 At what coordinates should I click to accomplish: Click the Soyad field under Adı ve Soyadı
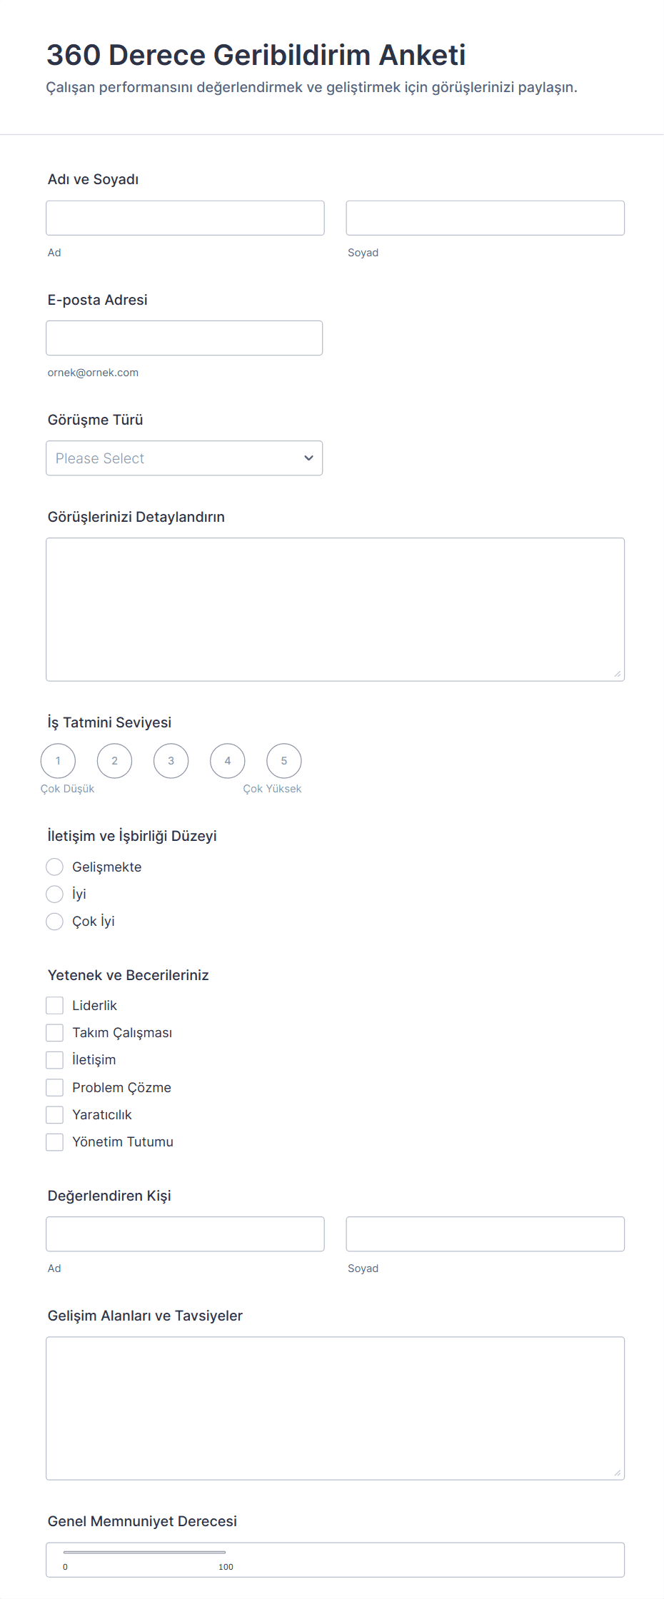[x=485, y=218]
